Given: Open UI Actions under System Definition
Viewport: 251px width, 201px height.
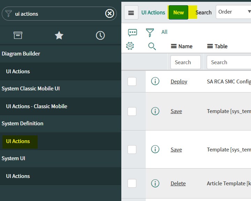Looking at the screenshot, I should pyautogui.click(x=18, y=141).
